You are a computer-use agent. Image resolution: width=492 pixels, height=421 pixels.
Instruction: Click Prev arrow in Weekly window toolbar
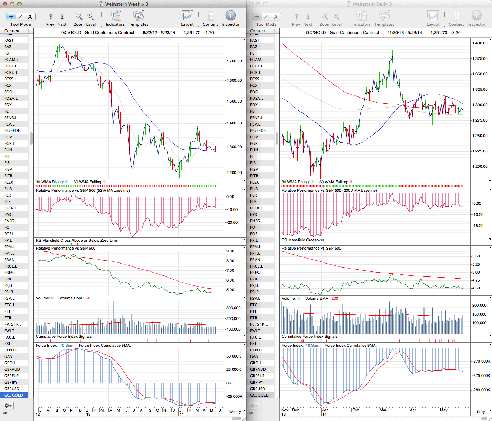[51, 16]
